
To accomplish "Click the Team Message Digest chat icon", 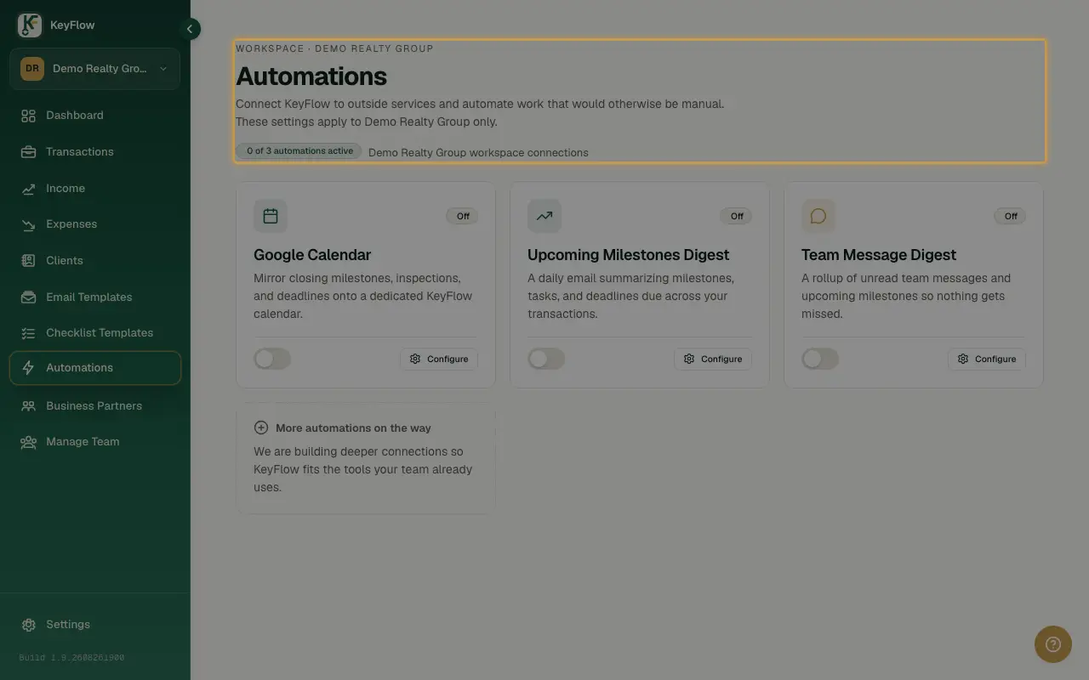I will tap(818, 216).
